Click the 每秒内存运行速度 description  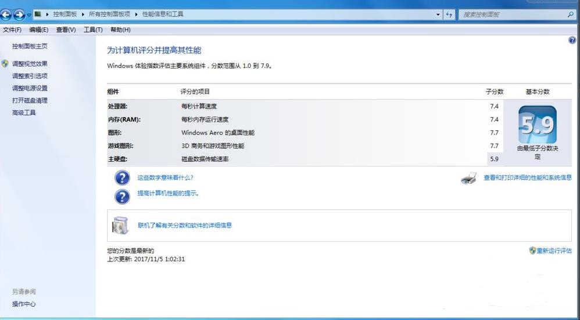(205, 119)
